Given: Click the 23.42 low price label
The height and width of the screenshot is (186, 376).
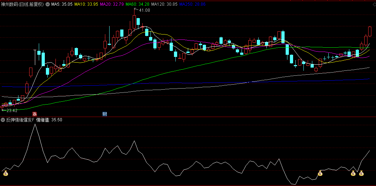Looking at the screenshot, I should (12, 111).
